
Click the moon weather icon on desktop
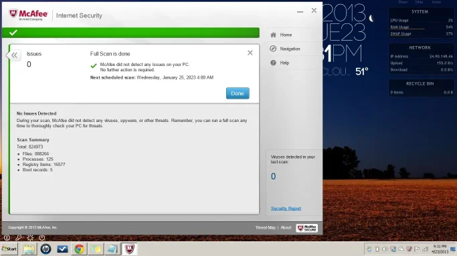371,19
